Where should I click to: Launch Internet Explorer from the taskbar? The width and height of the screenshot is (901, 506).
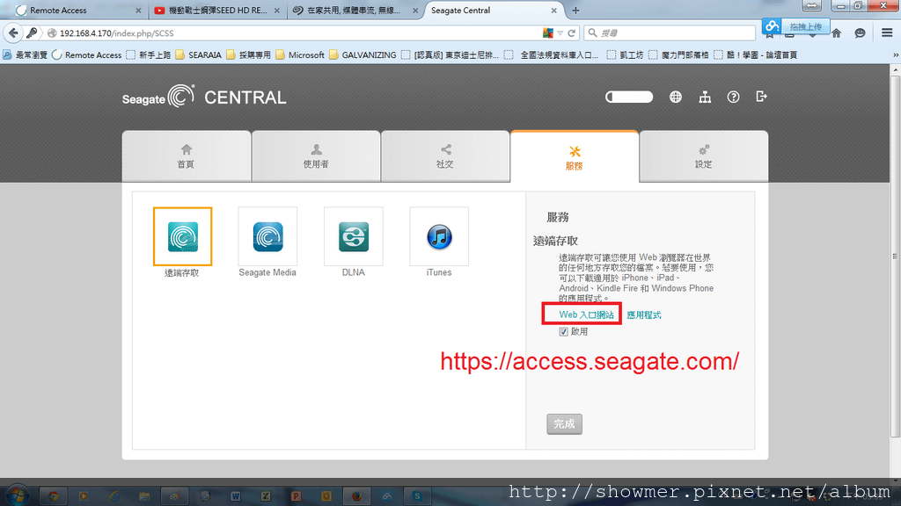pos(114,496)
